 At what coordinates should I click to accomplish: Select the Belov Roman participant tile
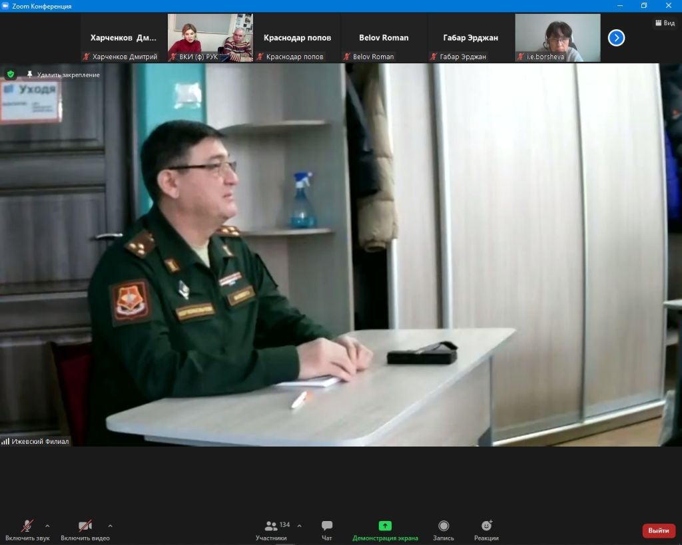(384, 38)
